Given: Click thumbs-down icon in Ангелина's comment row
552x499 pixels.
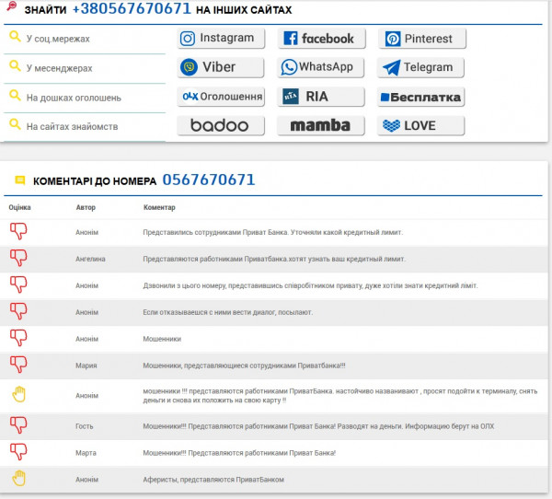Looking at the screenshot, I should click(18, 258).
